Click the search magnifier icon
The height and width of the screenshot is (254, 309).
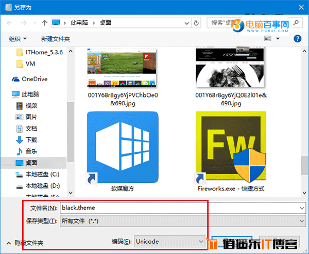296,23
